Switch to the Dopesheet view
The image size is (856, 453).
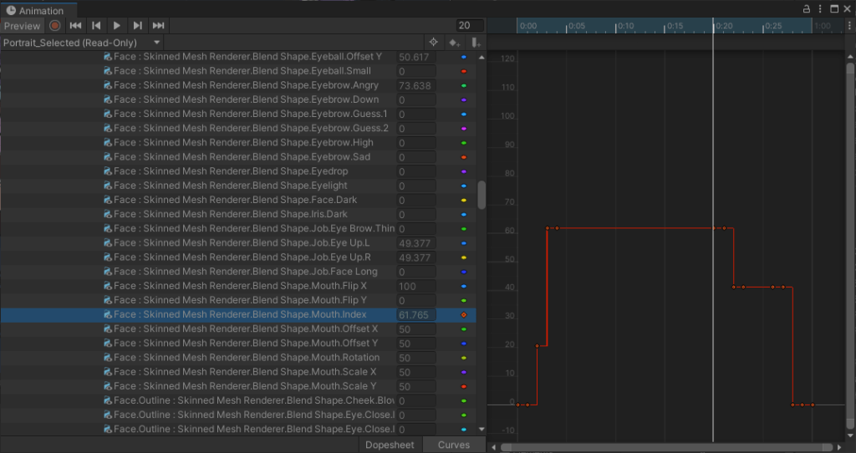pyautogui.click(x=390, y=445)
